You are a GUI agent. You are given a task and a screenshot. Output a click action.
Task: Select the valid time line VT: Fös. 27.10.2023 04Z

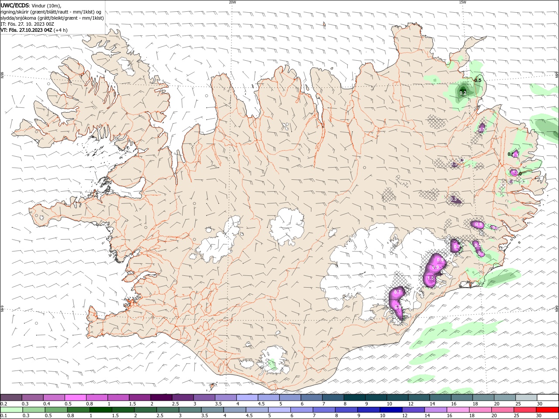click(x=27, y=30)
